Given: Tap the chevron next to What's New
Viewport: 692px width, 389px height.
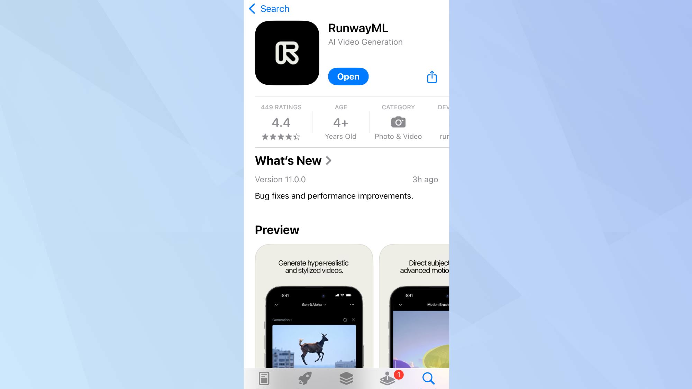Looking at the screenshot, I should click(329, 160).
